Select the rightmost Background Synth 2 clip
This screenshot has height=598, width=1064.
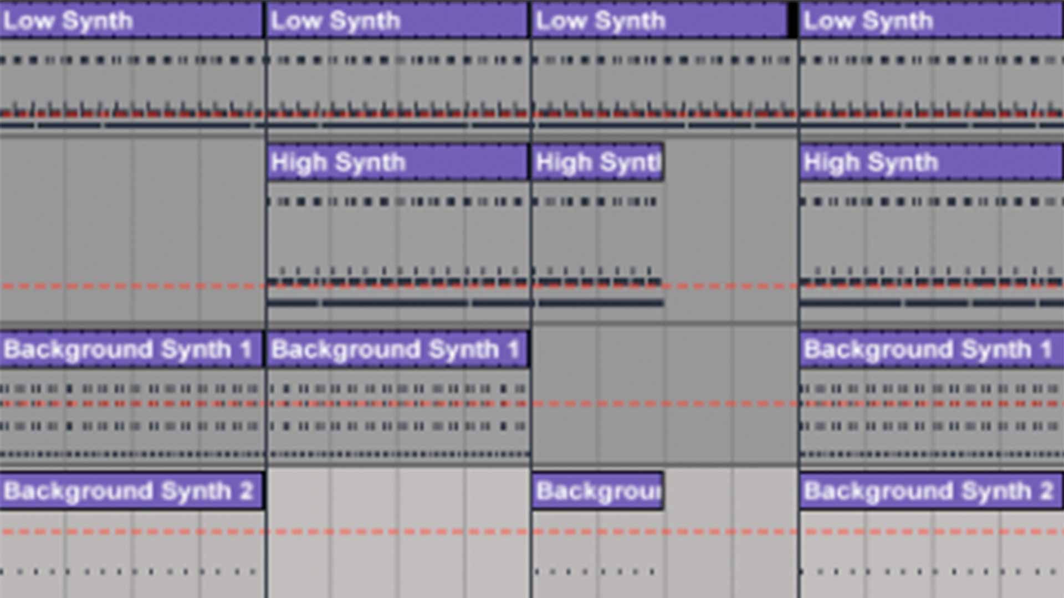coord(931,491)
